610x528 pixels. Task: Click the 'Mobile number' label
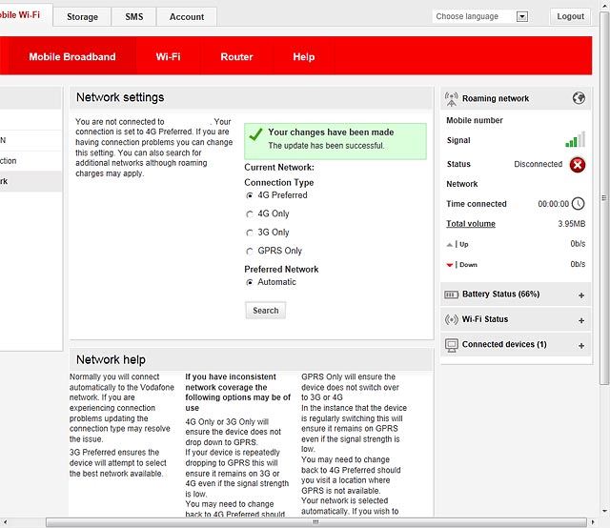click(475, 120)
